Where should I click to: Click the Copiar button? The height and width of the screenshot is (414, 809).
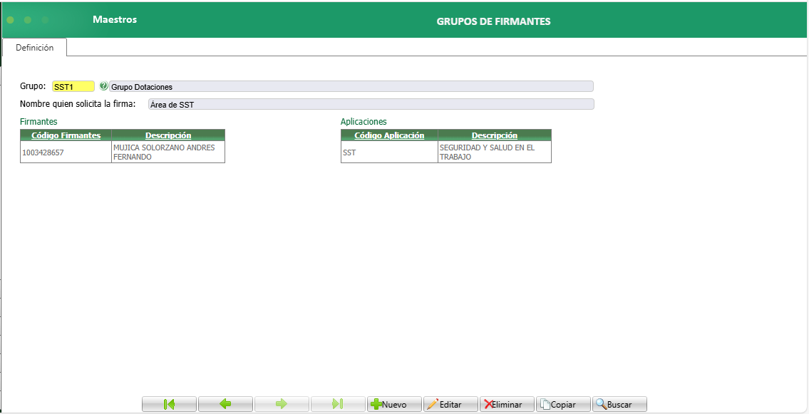click(563, 404)
